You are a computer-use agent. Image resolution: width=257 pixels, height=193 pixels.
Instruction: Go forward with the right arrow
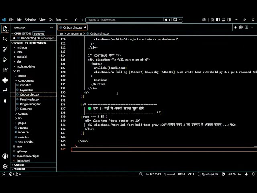pyautogui.click(x=82, y=20)
